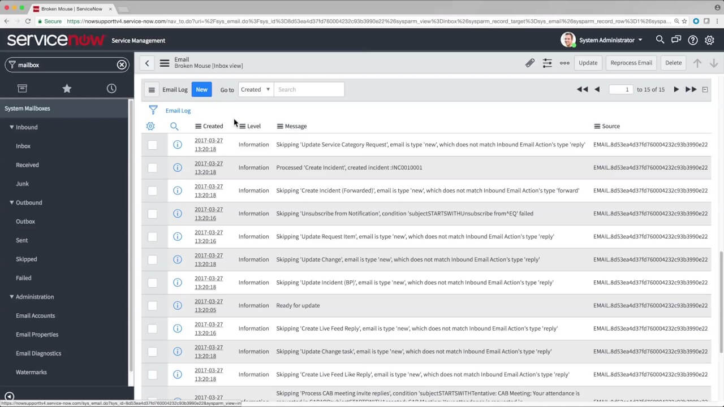Click the Reprocess Email button

tap(631, 63)
